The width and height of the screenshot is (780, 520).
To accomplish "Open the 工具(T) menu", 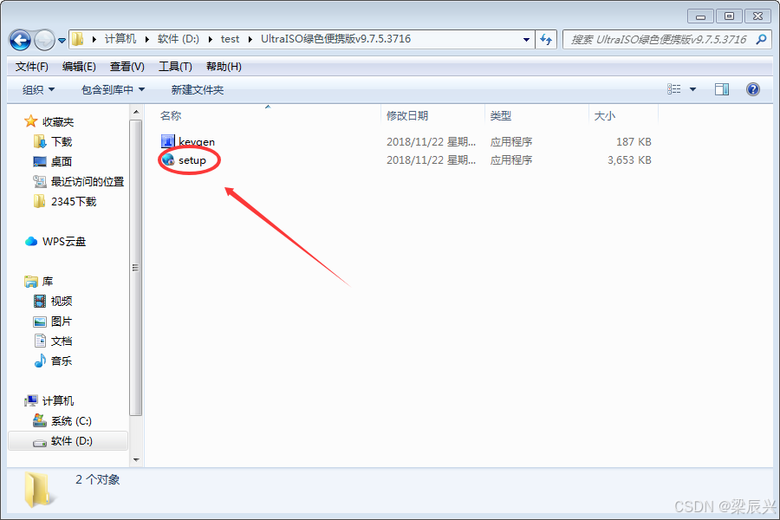I will coord(175,67).
